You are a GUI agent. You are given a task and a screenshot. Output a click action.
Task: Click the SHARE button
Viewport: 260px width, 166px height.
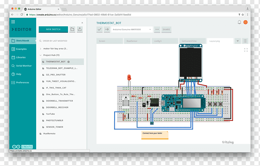point(166,29)
